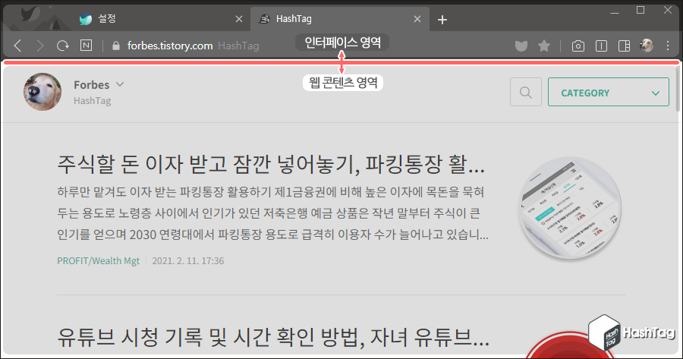Expand the Forbes blog name chevron
683x359 pixels.
pyautogui.click(x=120, y=84)
